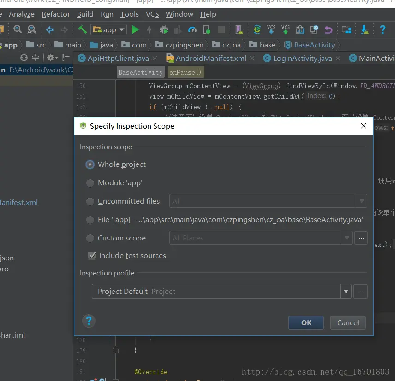Screen dimensions: 395x381
Task: Select Module 'app' radio button
Action: 90,183
